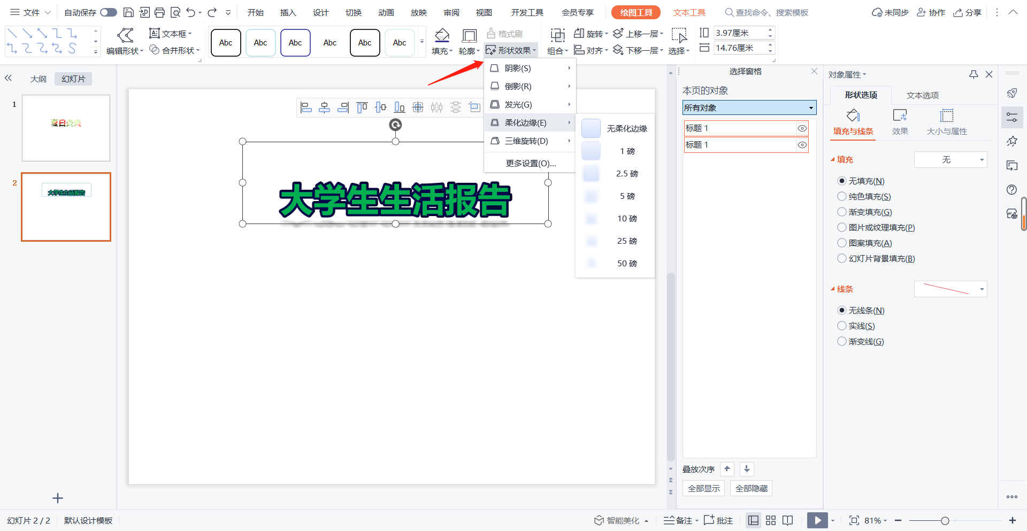Expand the shape styles gallery
The height and width of the screenshot is (531, 1027).
421,42
